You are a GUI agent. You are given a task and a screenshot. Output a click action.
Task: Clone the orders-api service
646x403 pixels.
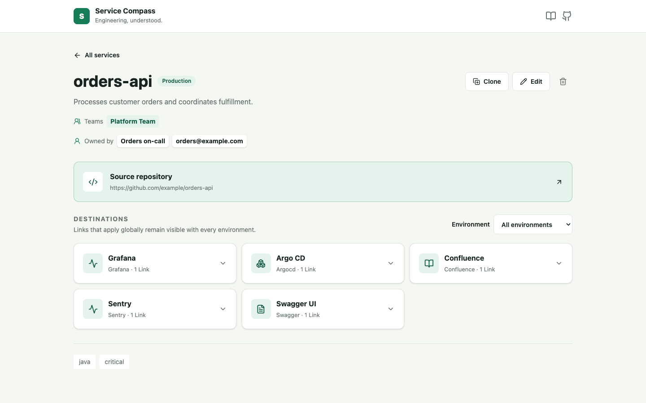(487, 81)
